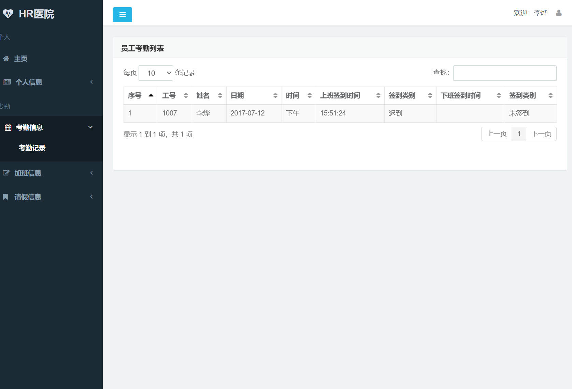
Task: Open the records-per-page dropdown showing 10
Action: click(156, 73)
